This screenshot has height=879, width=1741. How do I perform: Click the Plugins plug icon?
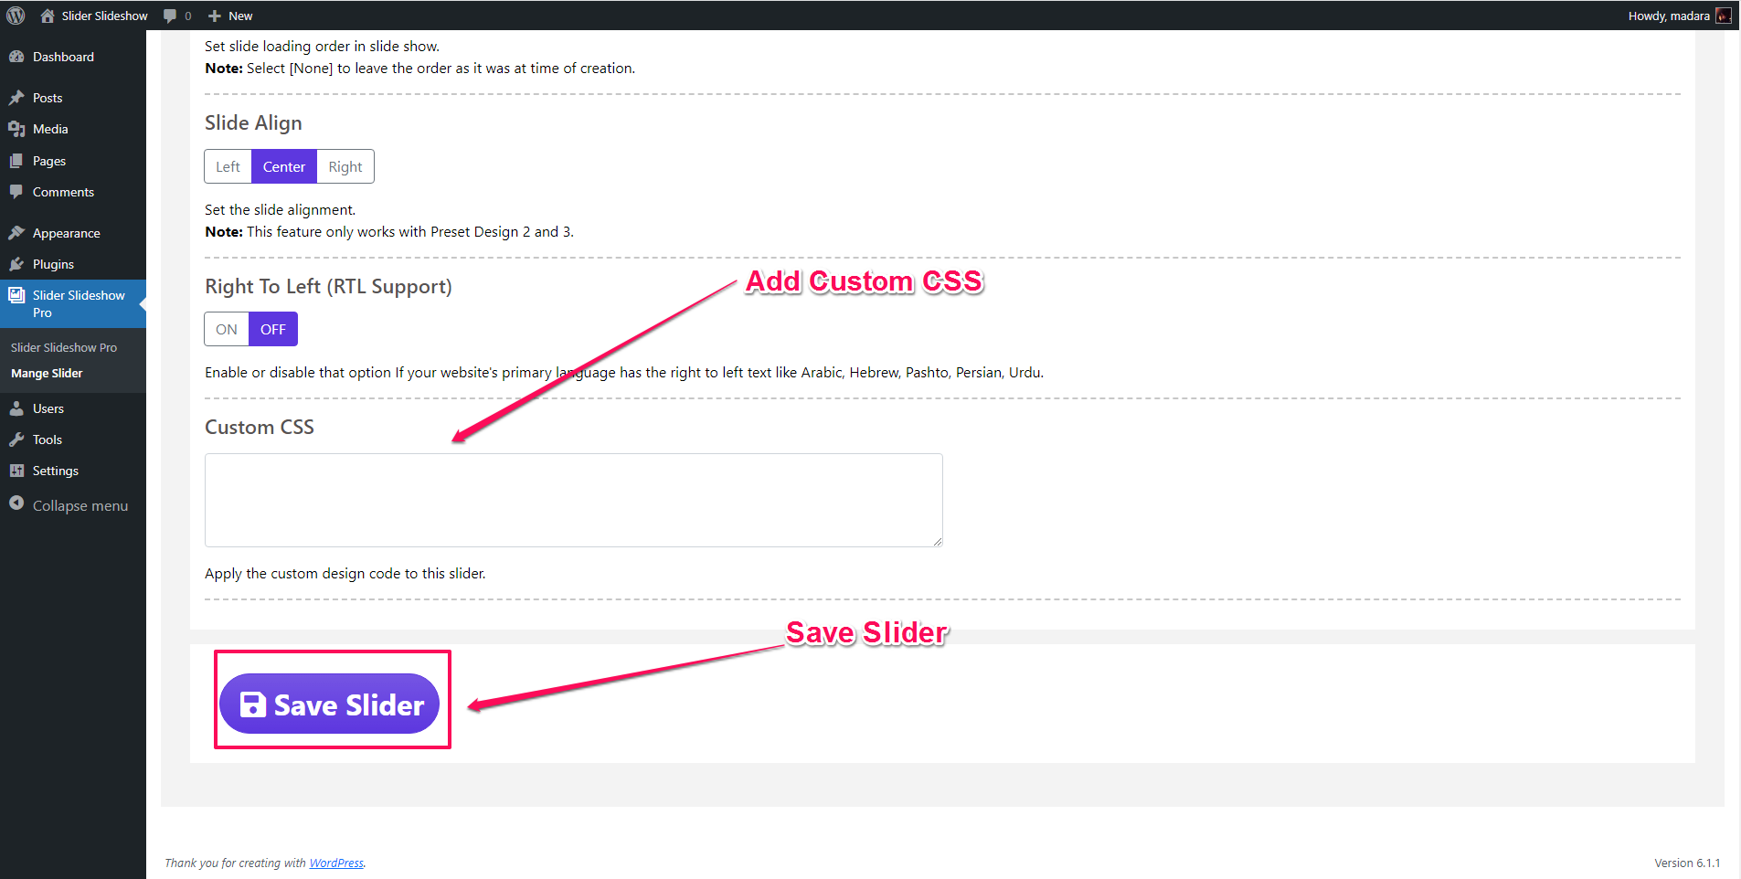tap(16, 264)
